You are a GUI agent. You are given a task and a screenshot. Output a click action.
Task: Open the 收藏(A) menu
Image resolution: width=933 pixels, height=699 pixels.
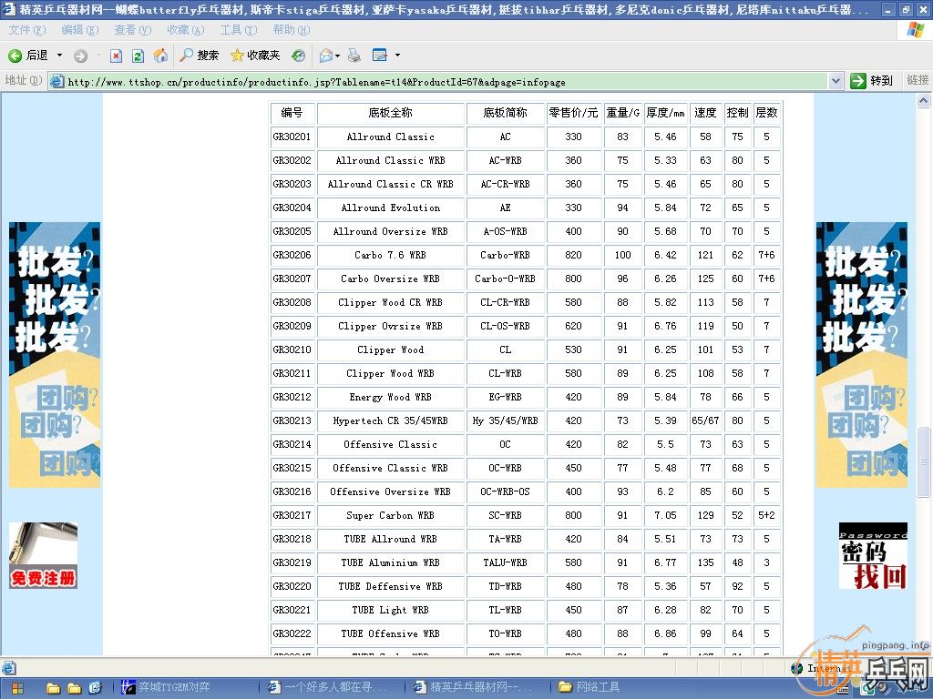pyautogui.click(x=185, y=30)
